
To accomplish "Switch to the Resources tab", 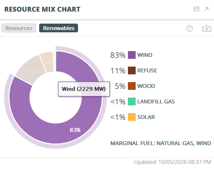I will [19, 28].
